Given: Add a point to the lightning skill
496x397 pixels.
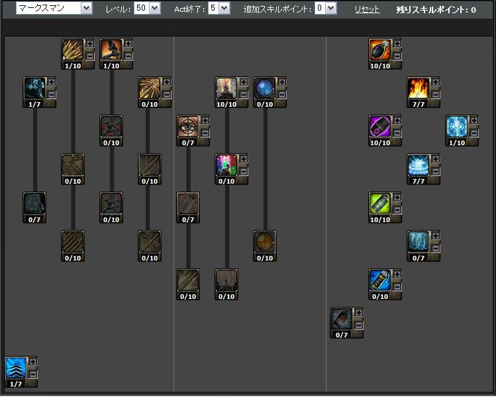Looking at the screenshot, I should pyautogui.click(x=435, y=235).
